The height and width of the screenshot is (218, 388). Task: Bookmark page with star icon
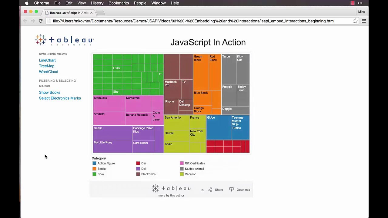[x=355, y=21]
